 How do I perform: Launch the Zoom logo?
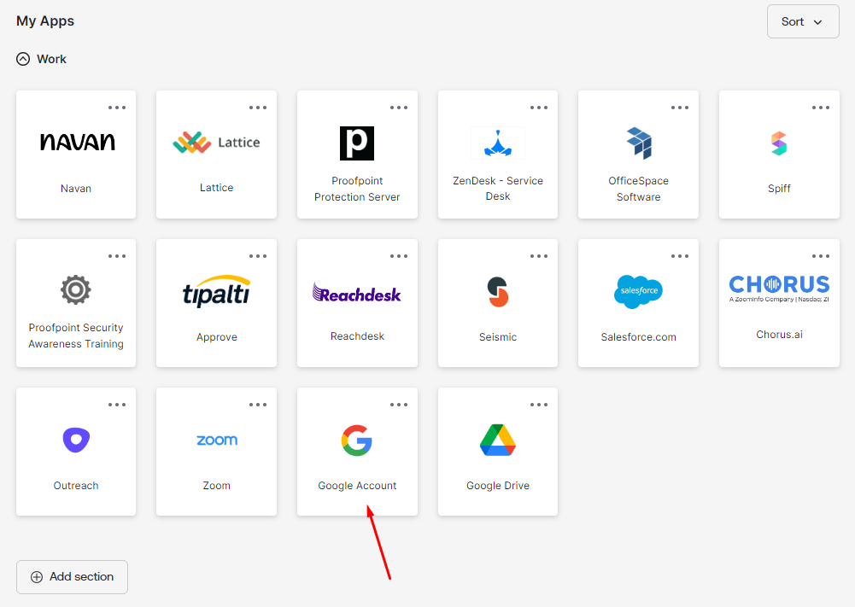tap(216, 440)
